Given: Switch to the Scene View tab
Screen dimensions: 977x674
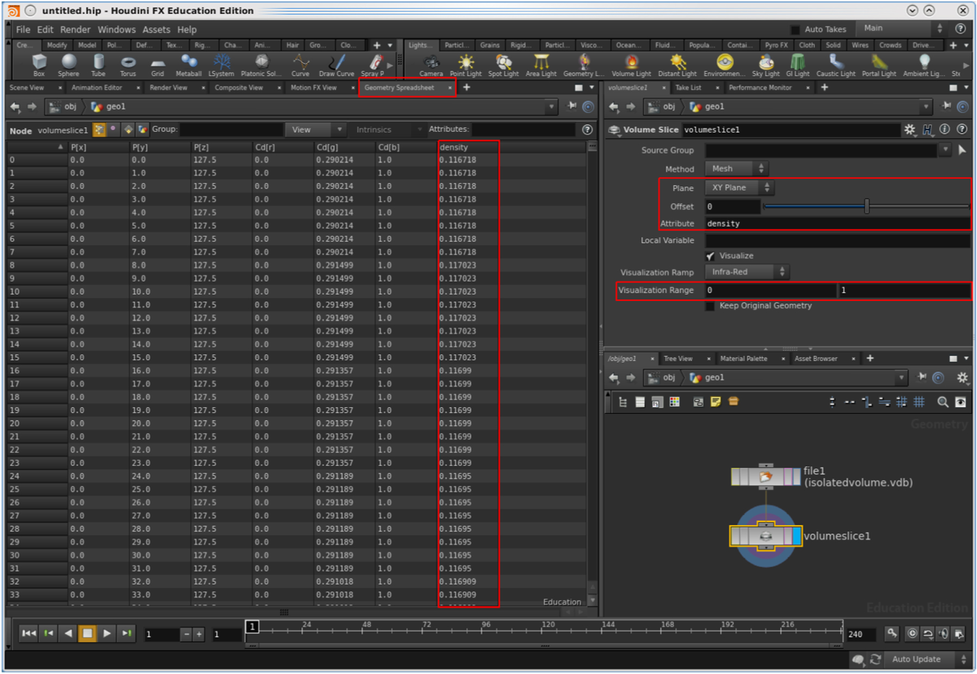Looking at the screenshot, I should (x=27, y=87).
